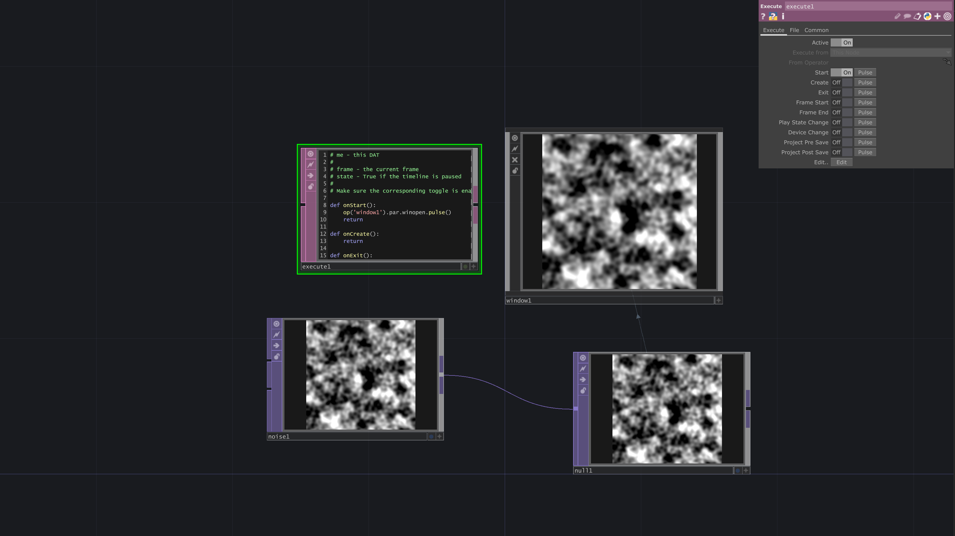Toggle viewer flag on noise1 node
955x536 pixels.
[x=277, y=324]
